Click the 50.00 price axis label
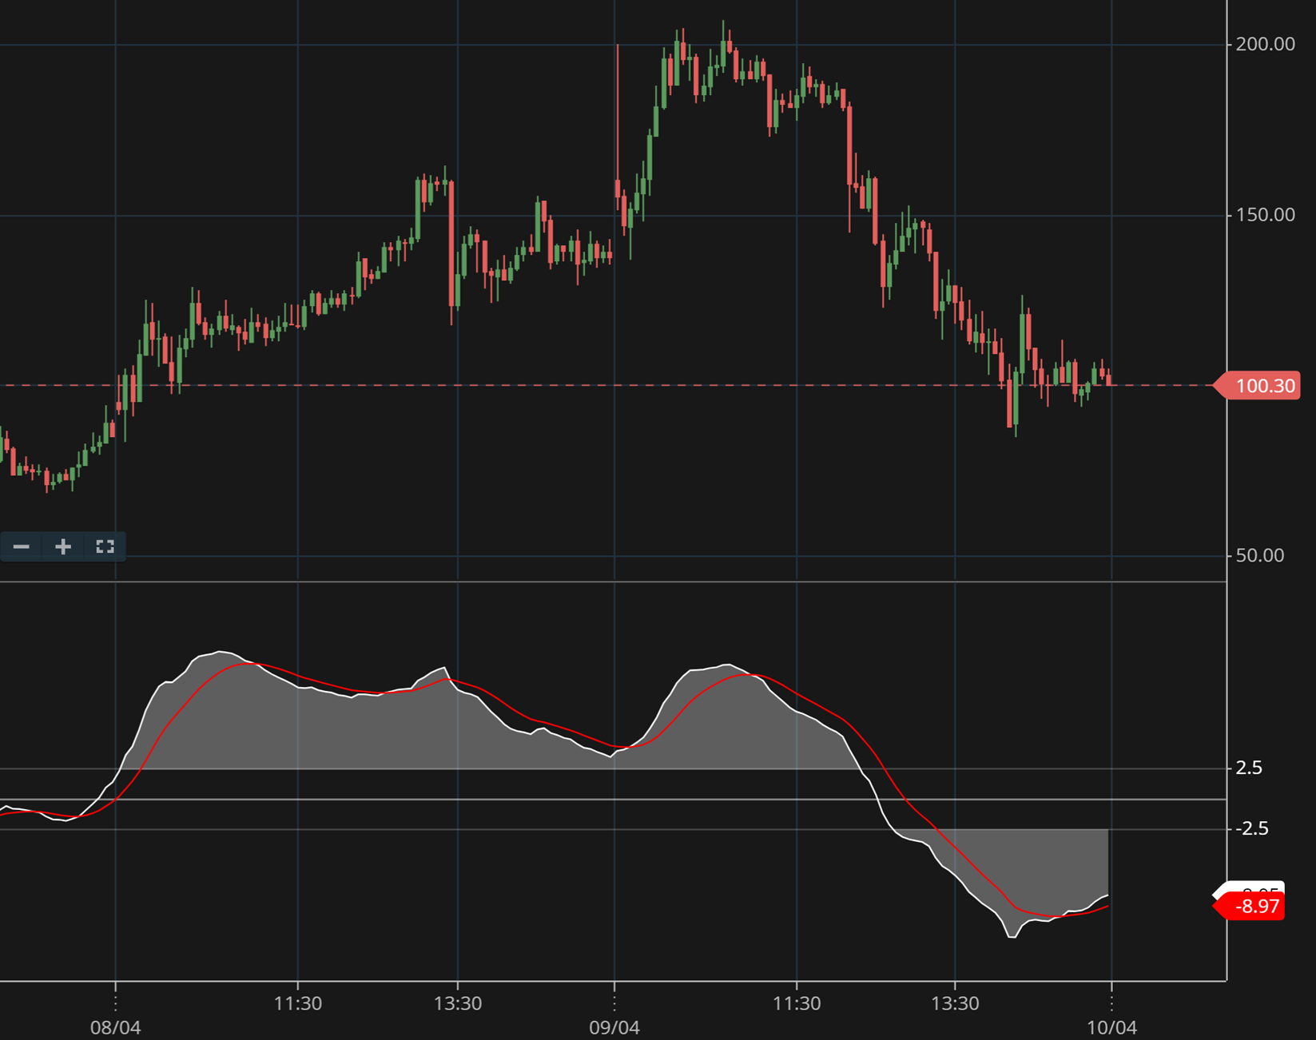This screenshot has height=1040, width=1316. pyautogui.click(x=1259, y=555)
